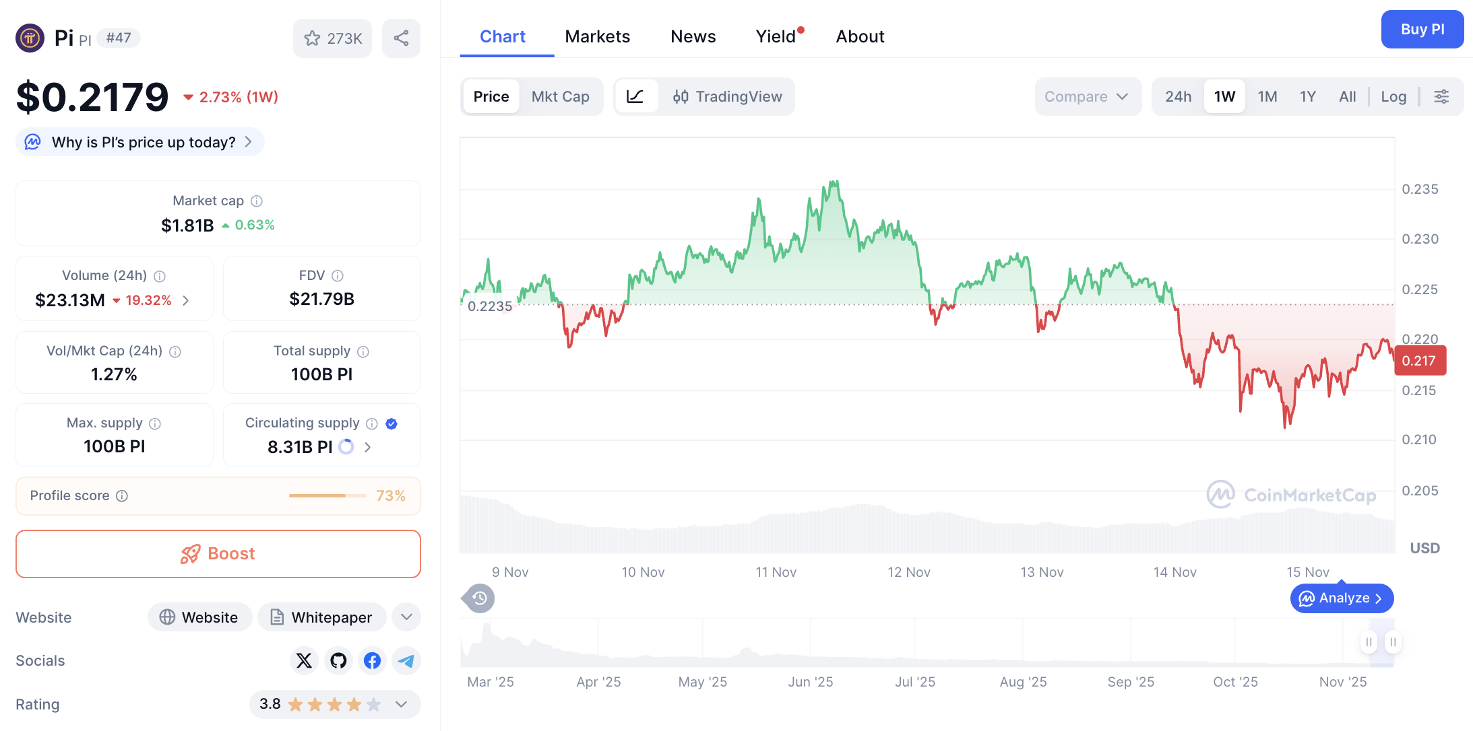
Task: Switch to the Markets tab
Action: point(597,36)
